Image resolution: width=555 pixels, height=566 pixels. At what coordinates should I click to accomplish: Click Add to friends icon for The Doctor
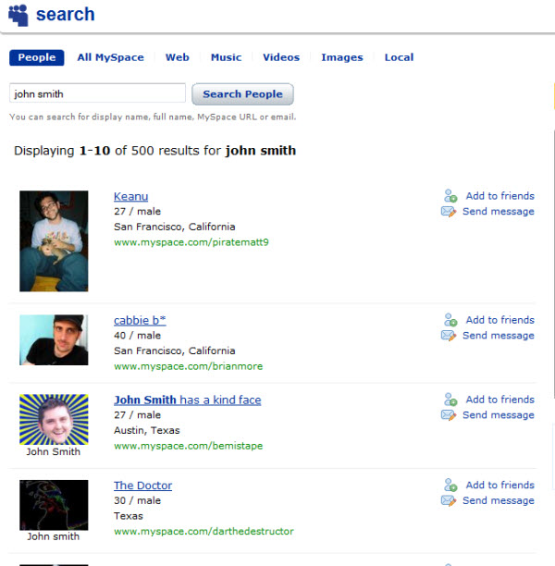450,486
